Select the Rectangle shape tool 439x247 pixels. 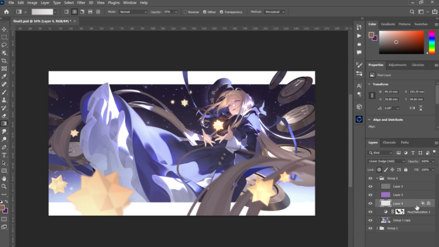click(4, 171)
